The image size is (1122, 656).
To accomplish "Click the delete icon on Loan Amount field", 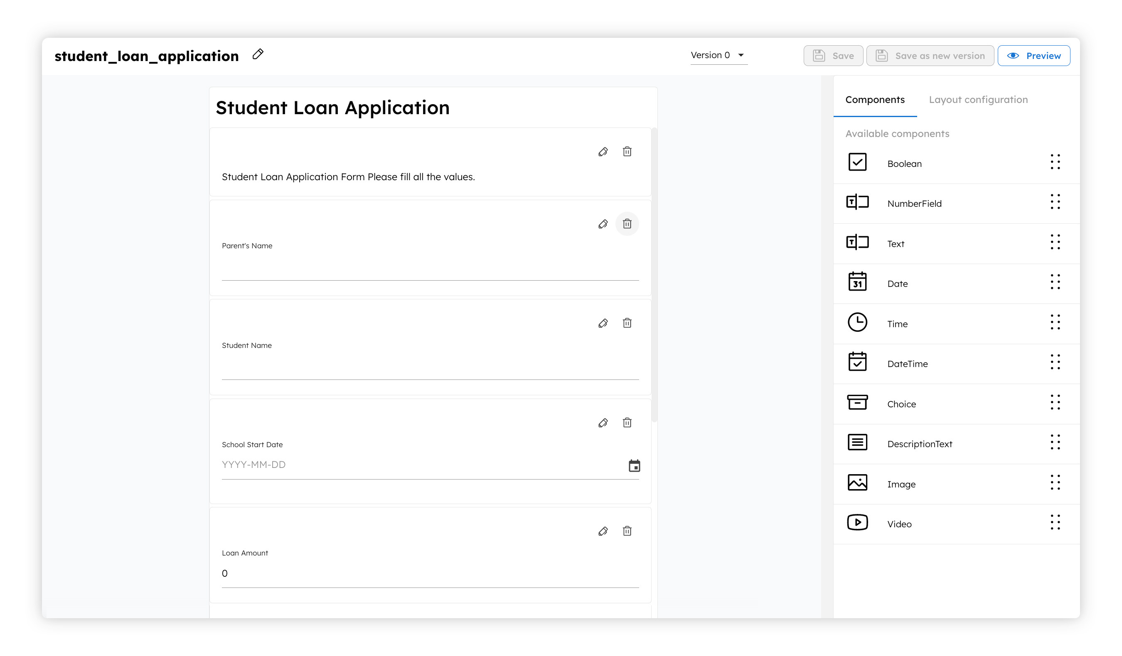I will coord(627,531).
